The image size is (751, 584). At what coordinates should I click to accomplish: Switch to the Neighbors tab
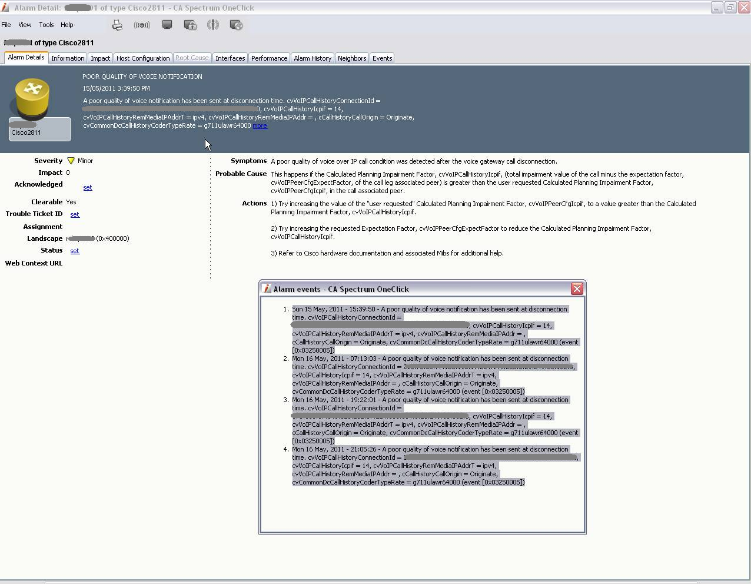[x=352, y=58]
